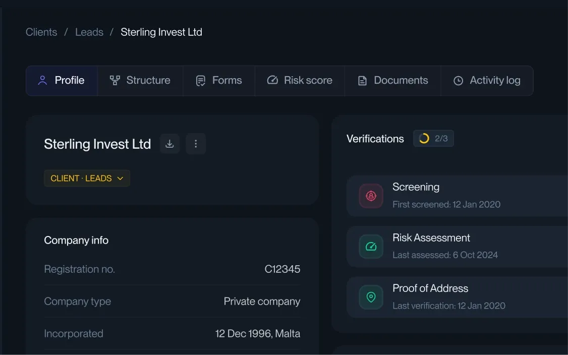Click the download icon next to company name
The height and width of the screenshot is (355, 568).
[169, 144]
